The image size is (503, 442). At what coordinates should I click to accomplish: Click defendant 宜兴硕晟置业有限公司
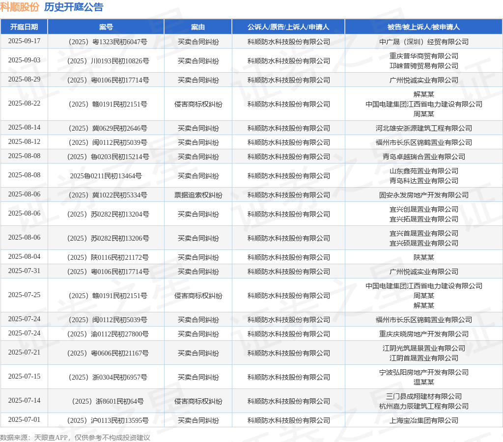tap(424, 243)
